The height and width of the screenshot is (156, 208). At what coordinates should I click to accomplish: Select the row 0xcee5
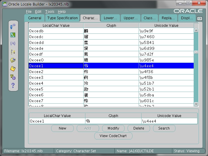(111, 89)
